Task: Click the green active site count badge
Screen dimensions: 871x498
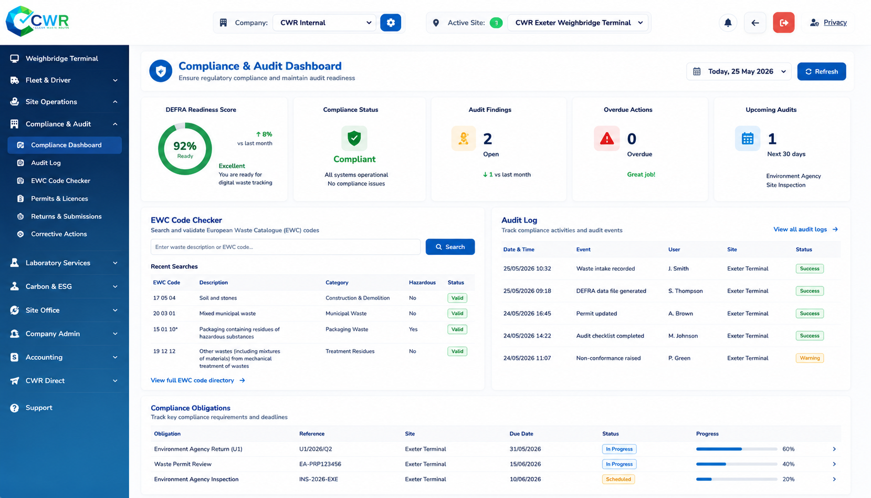Action: click(x=496, y=23)
